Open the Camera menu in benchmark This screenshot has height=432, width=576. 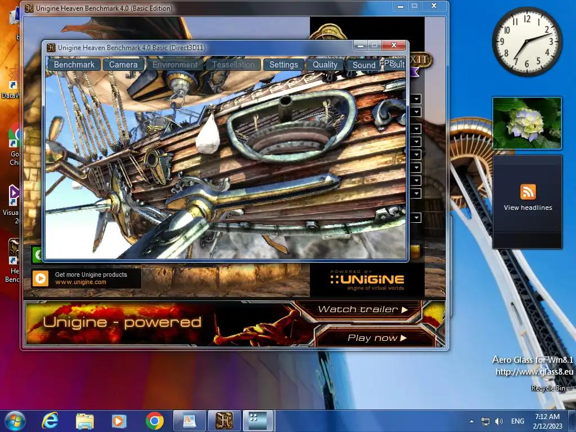click(x=123, y=65)
